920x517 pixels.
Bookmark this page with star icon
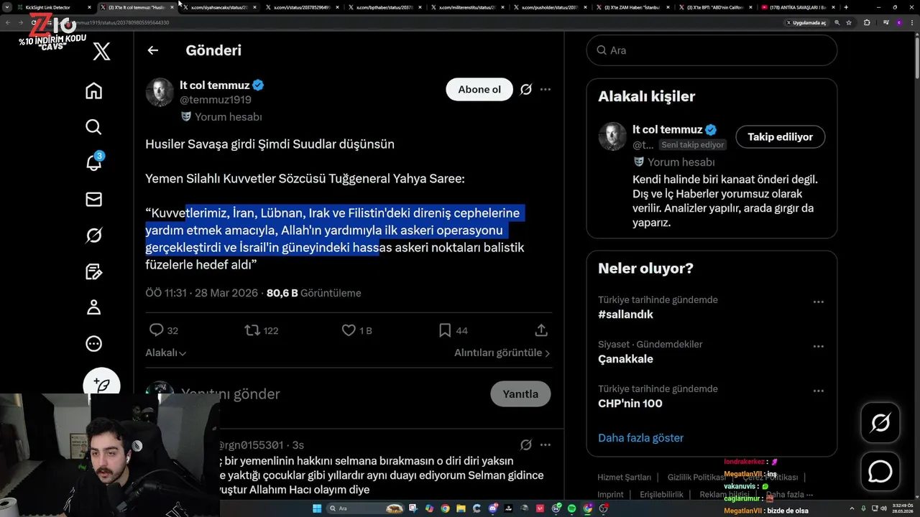(x=849, y=22)
